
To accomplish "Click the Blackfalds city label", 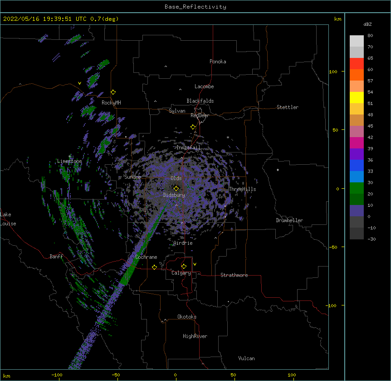I will 200,101.
